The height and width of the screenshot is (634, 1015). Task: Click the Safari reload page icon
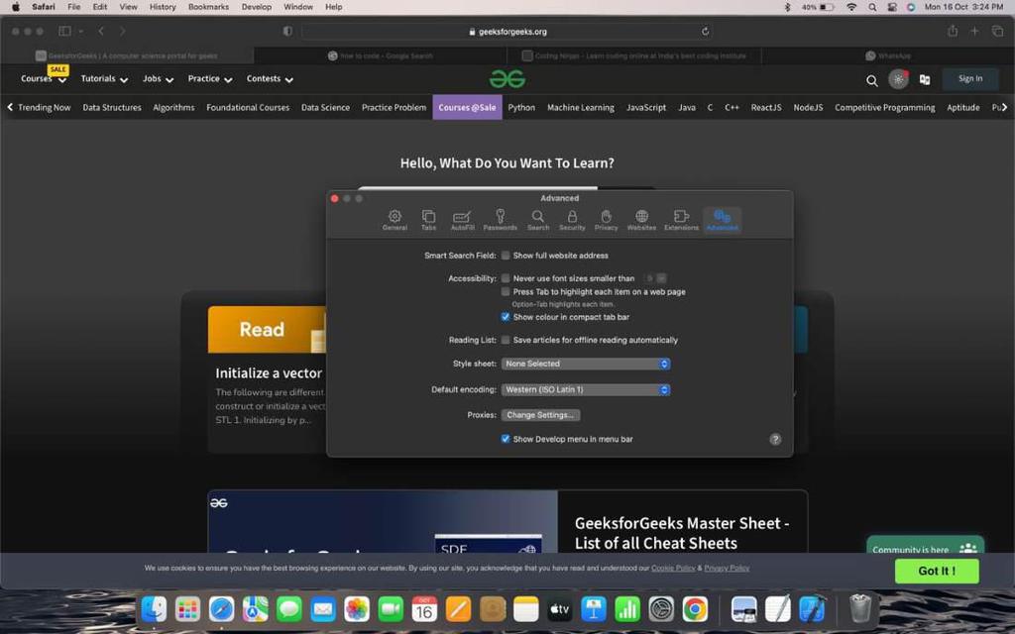coord(705,31)
